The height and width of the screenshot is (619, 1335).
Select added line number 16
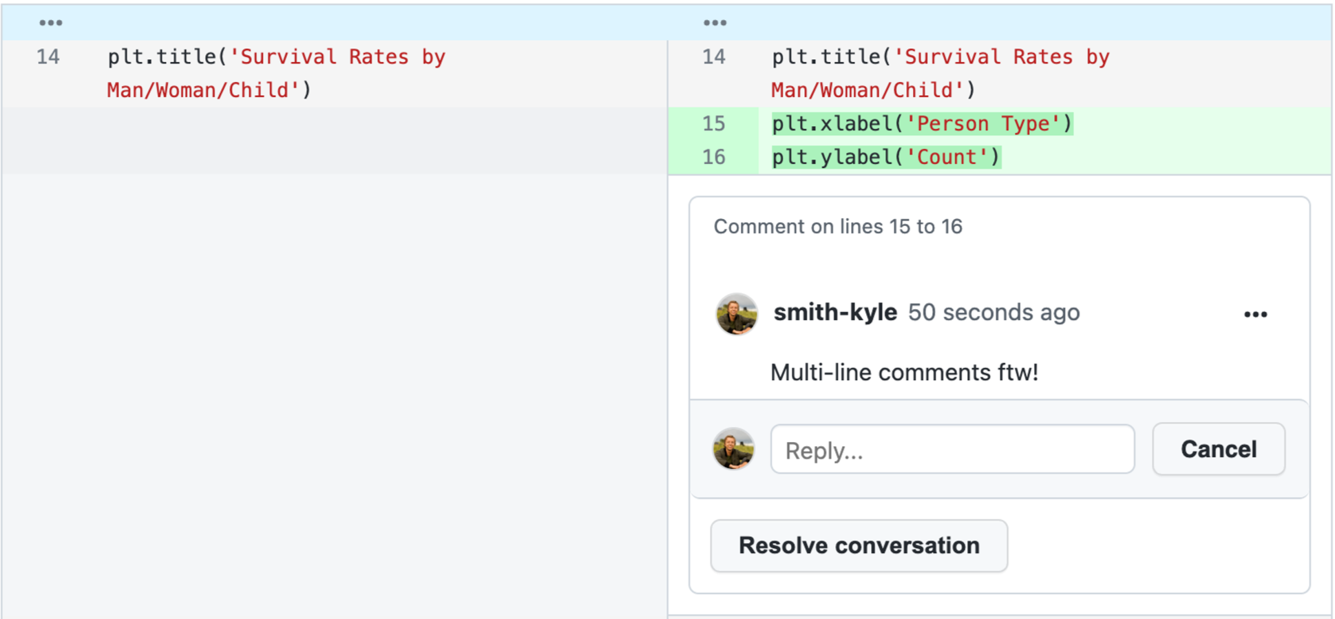713,157
